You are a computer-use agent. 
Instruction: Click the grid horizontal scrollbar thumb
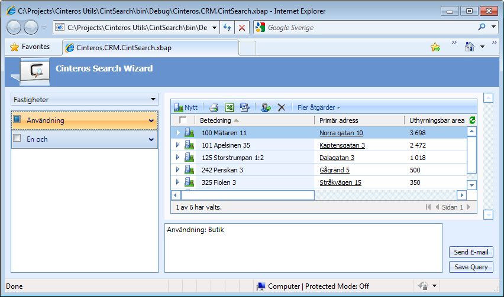248,195
